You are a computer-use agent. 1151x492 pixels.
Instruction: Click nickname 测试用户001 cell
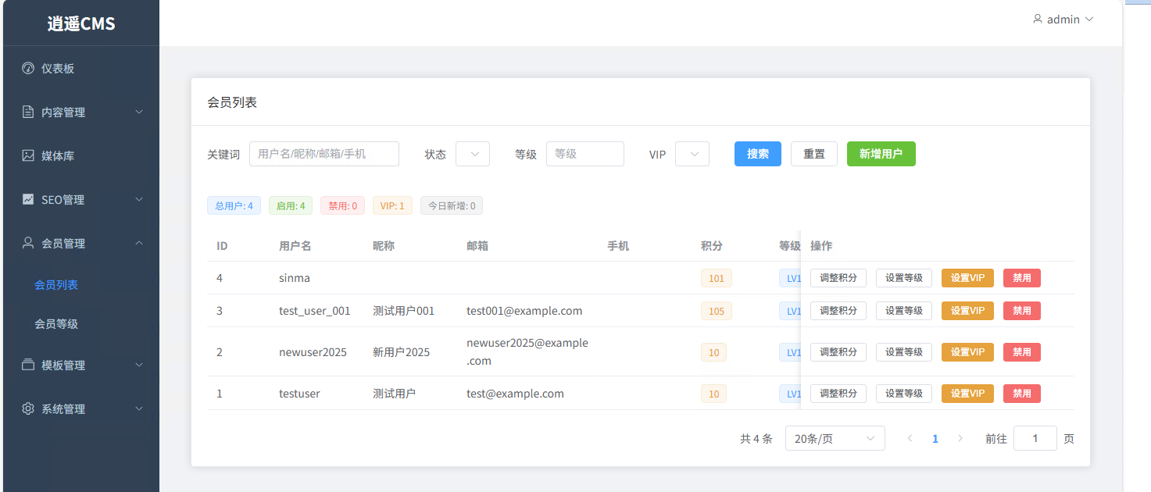tap(404, 311)
